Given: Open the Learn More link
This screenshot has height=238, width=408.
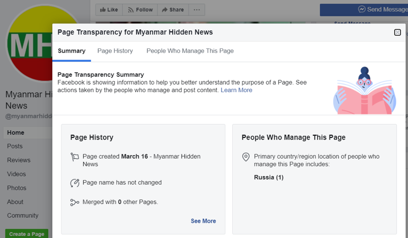Looking at the screenshot, I should [236, 90].
